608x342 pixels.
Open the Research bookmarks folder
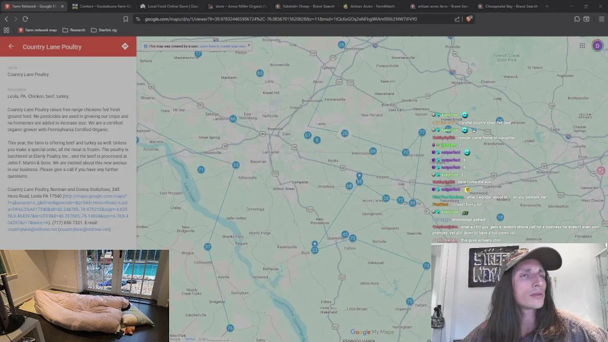tap(74, 30)
